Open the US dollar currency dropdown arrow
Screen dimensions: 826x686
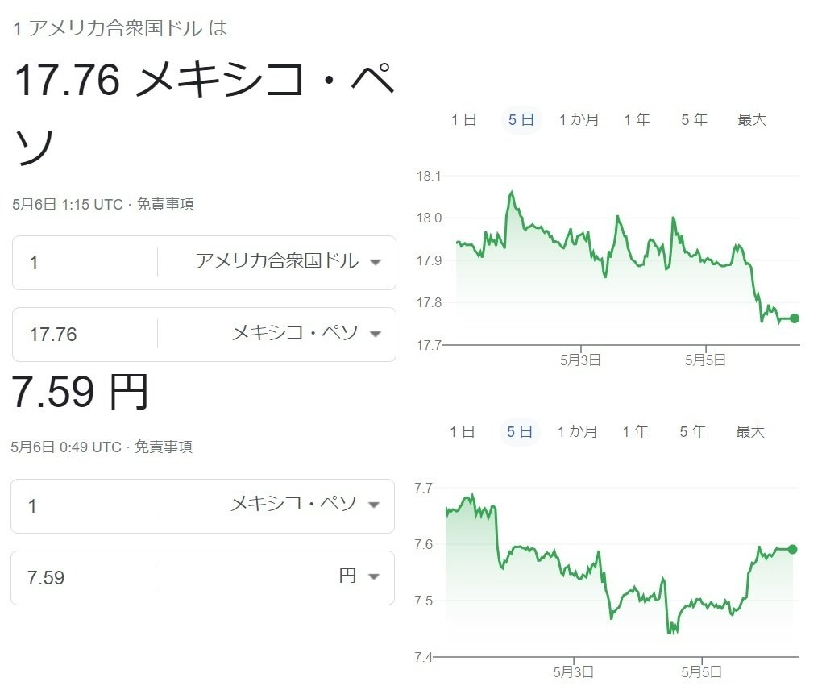(x=375, y=262)
